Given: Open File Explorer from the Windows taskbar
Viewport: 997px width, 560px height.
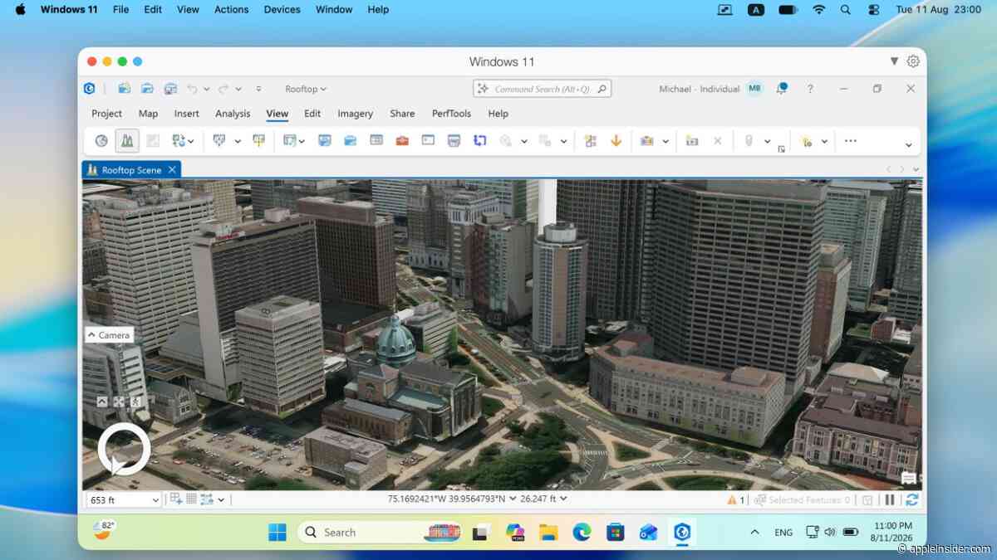Looking at the screenshot, I should [x=548, y=533].
